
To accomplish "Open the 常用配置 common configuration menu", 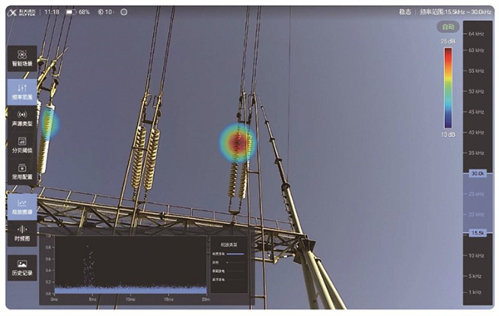I will click(22, 172).
